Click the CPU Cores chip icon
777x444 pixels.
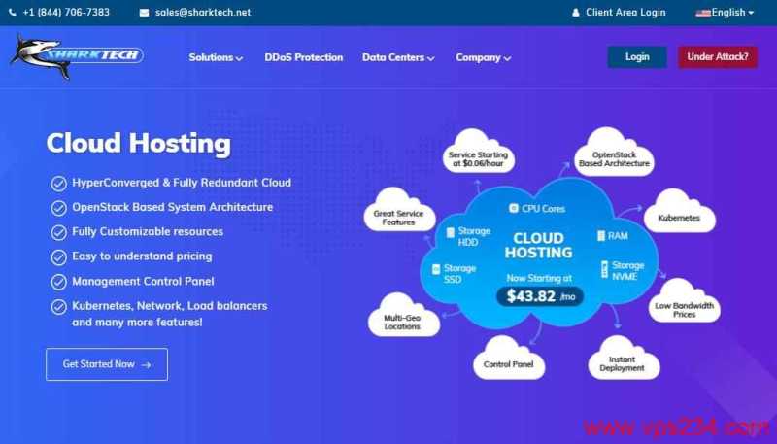pyautogui.click(x=514, y=208)
